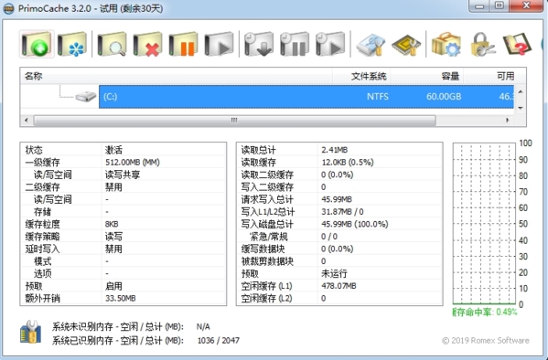Flush deferred writes with clock arrow icon
Viewport: 548px width, 360px height.
click(x=259, y=44)
